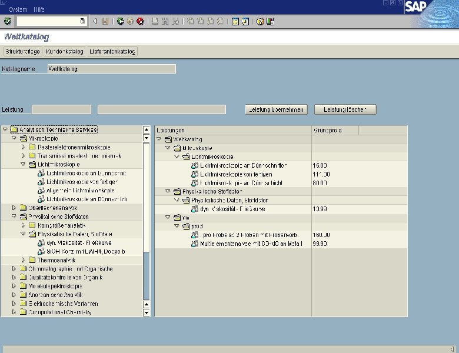Click the Find binoculars icon
This screenshot has width=459, height=353.
[165, 21]
